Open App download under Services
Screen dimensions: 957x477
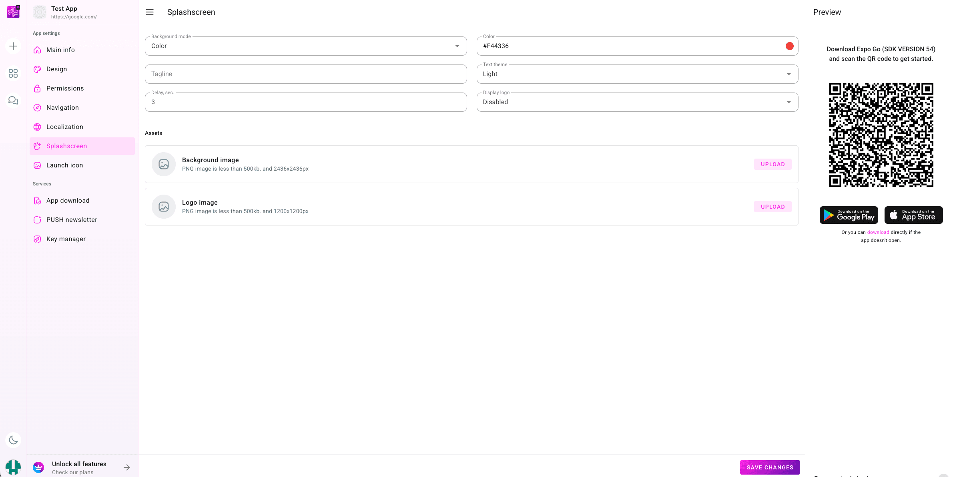pos(82,201)
